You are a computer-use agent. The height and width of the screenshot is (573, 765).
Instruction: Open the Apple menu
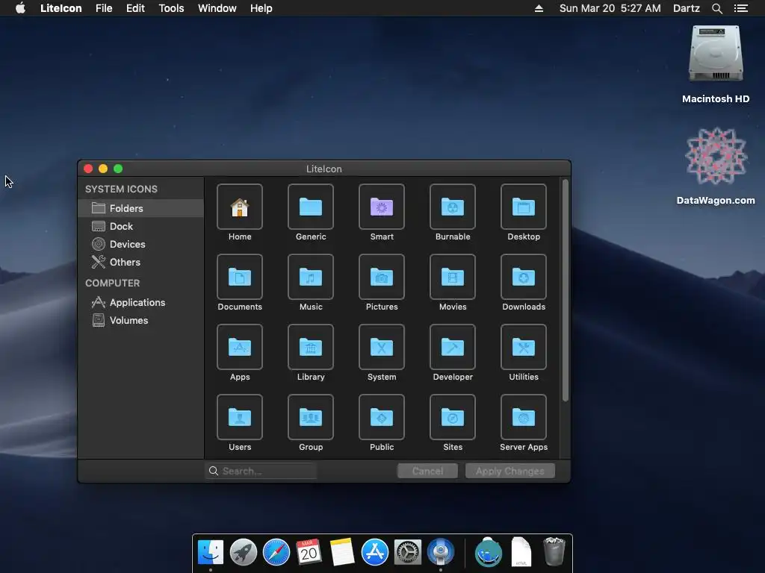coord(20,8)
